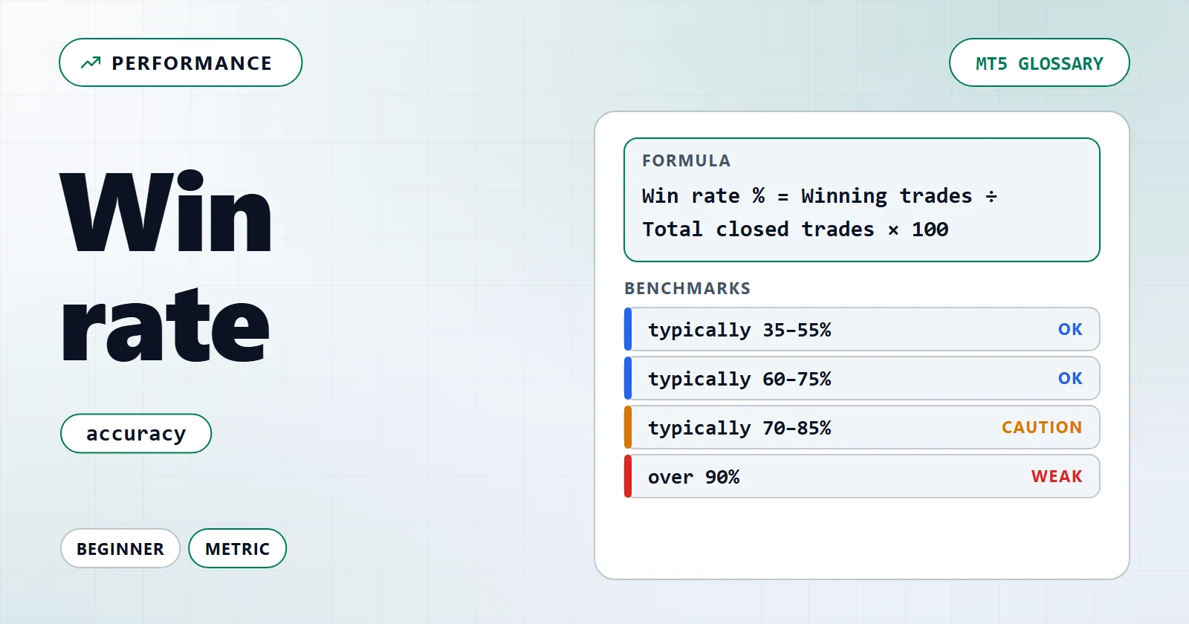
Task: Click the PERFORMANCE label text
Action: (192, 63)
